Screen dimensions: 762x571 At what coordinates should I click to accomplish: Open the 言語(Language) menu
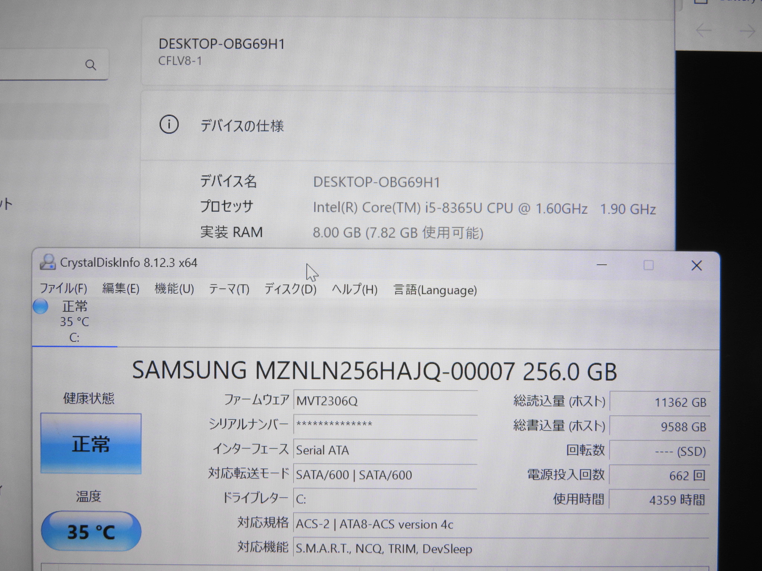pos(435,290)
